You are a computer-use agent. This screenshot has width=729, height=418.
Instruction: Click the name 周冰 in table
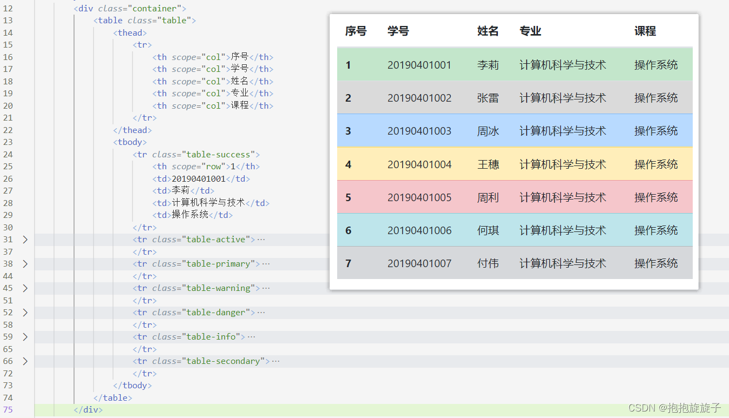pos(488,131)
